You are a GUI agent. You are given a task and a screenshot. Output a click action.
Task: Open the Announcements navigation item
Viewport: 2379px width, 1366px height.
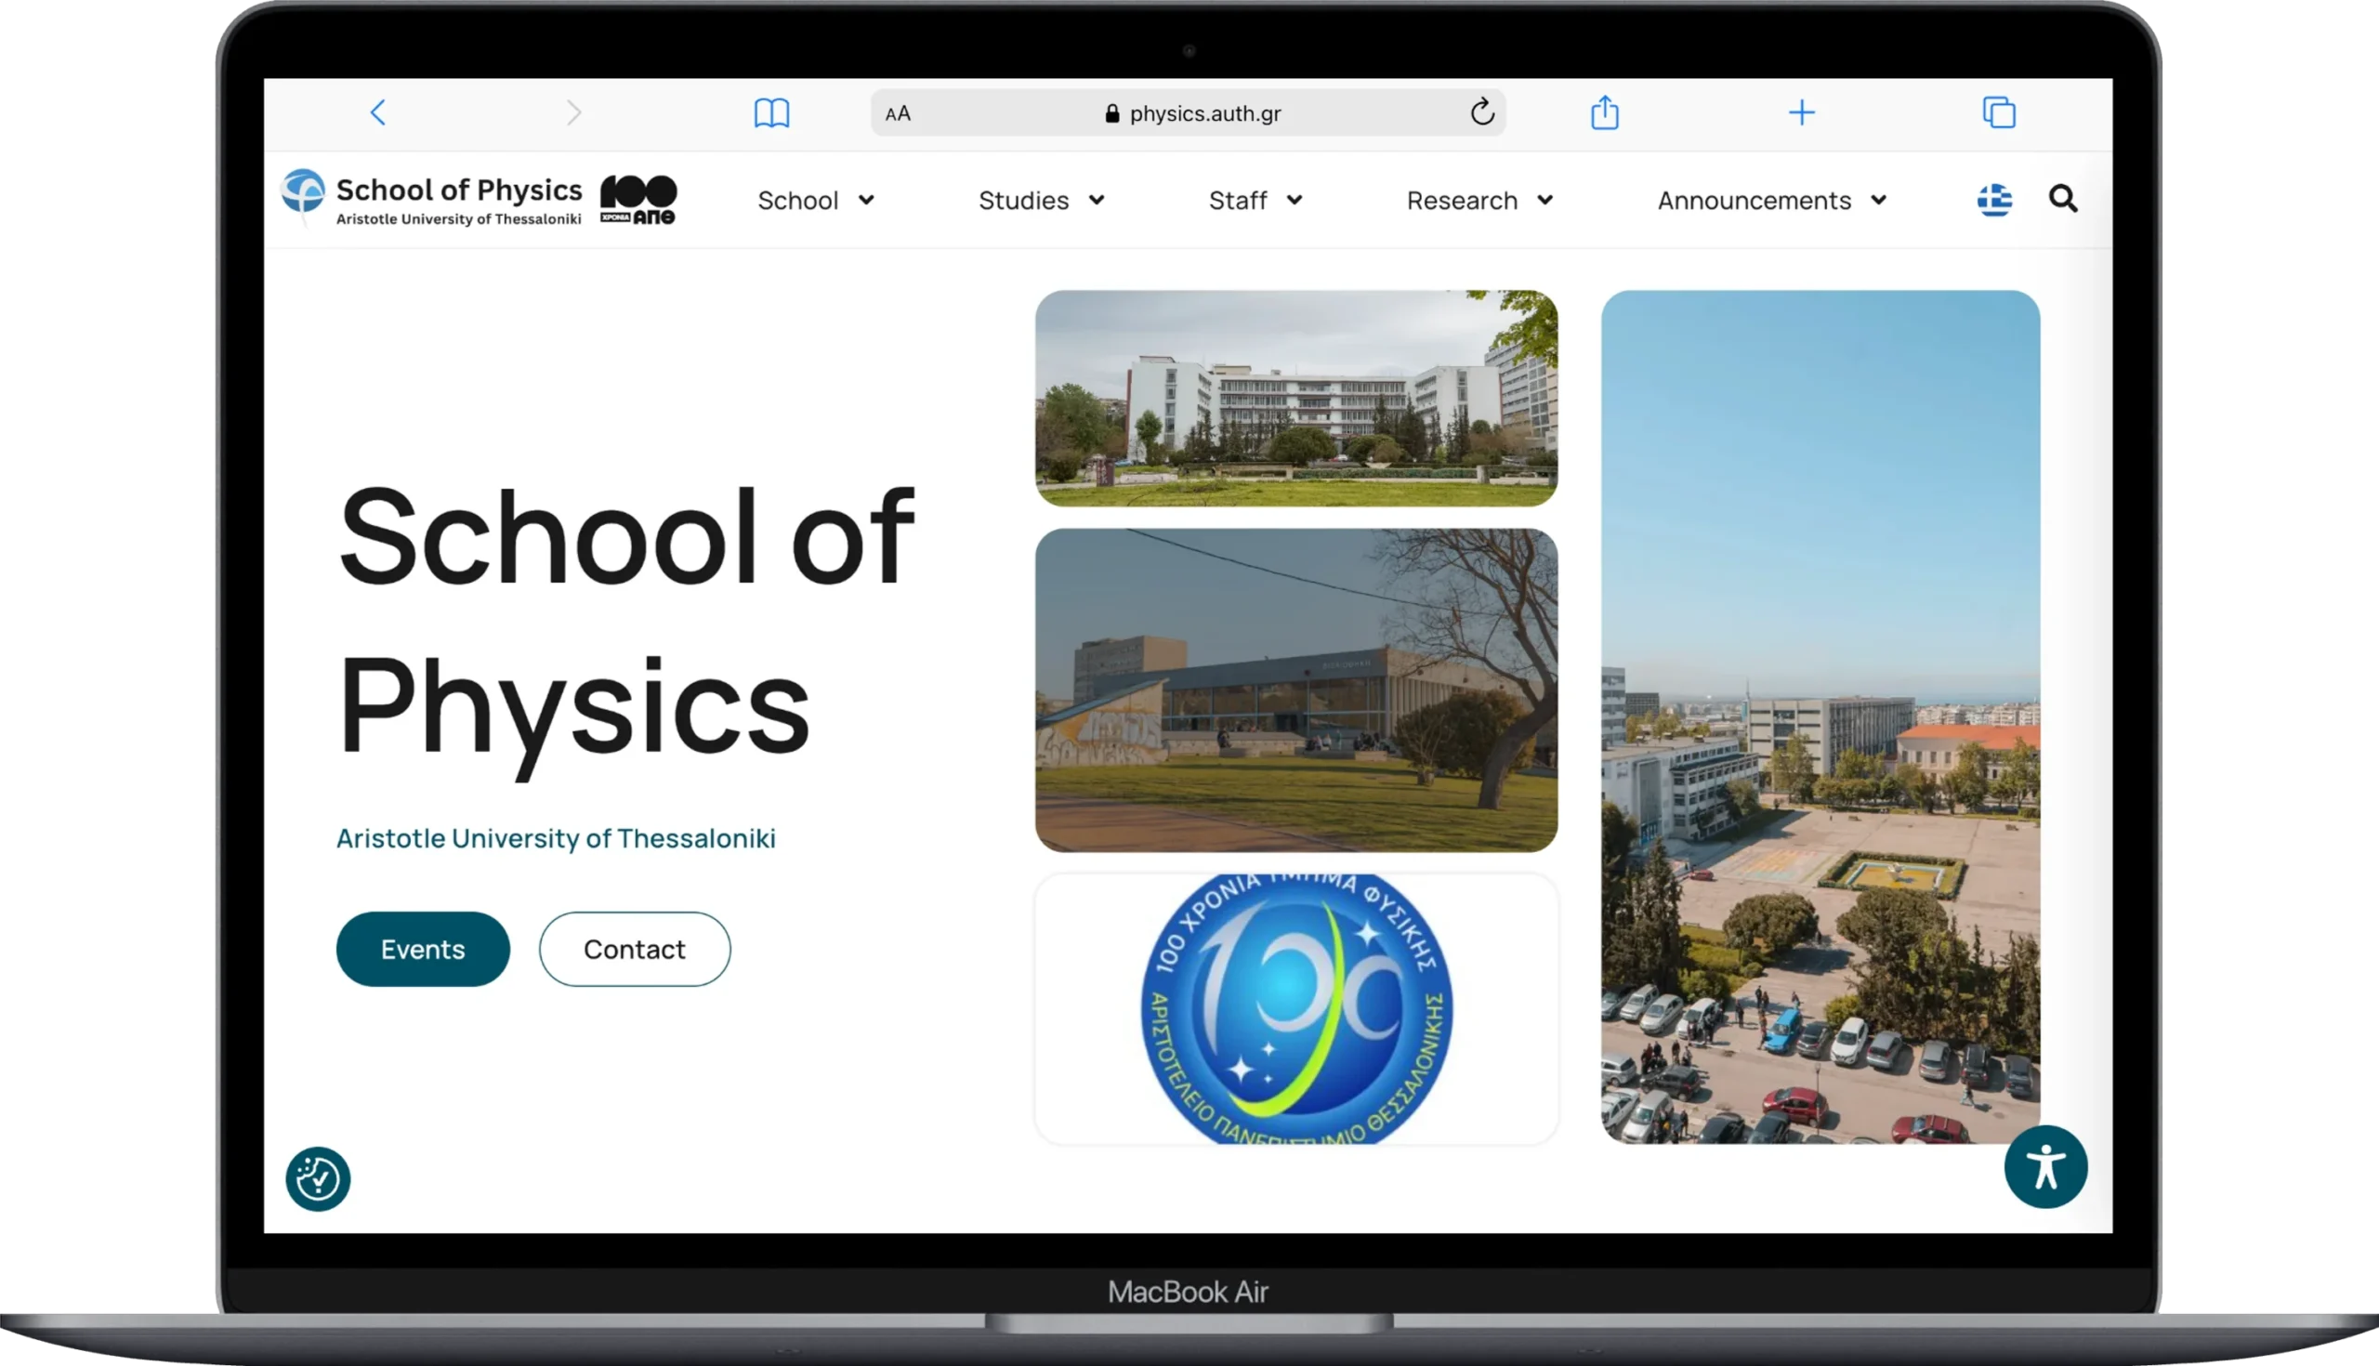[x=1755, y=200]
